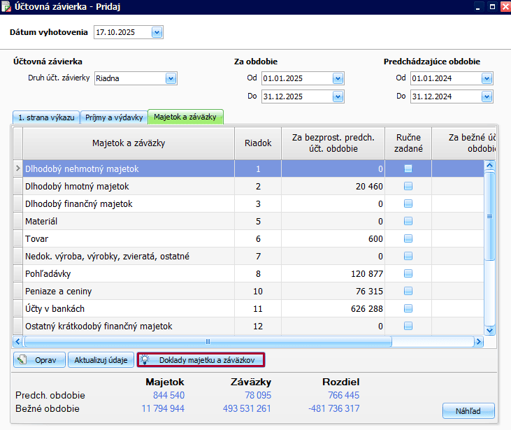The width and height of the screenshot is (511, 430).
Task: Switch to the Príjmy a výdavky tab
Action: click(114, 117)
